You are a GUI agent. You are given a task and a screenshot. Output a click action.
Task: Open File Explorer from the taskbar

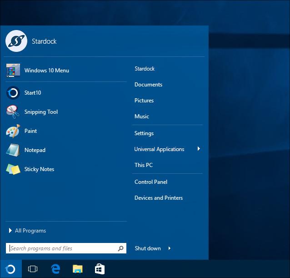click(78, 269)
